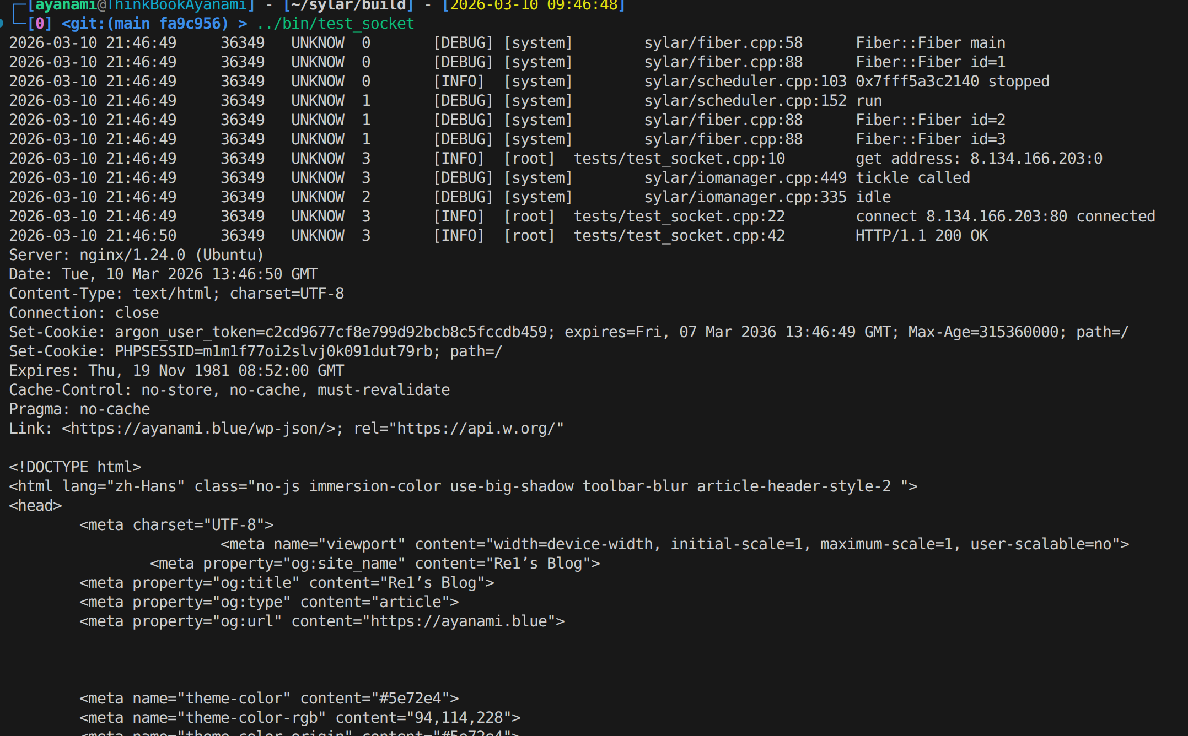1188x736 pixels.
Task: Click the ../bin/test_socket command text
Action: tap(335, 24)
